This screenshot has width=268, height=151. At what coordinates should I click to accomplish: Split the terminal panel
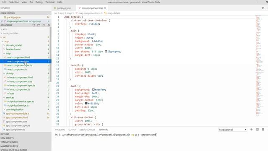click(257, 130)
